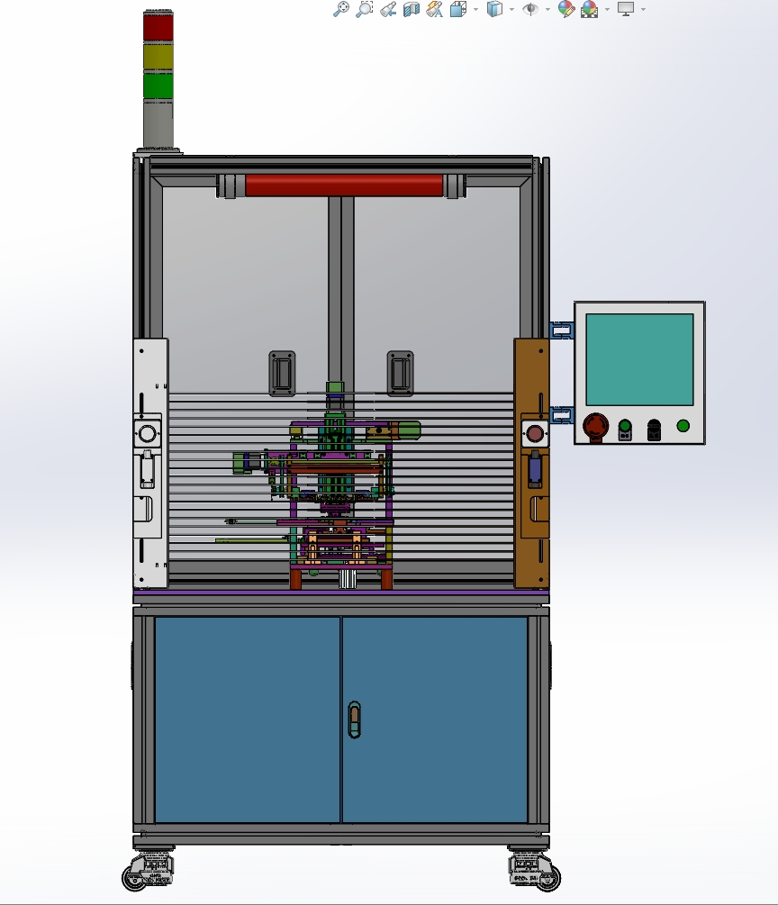The image size is (778, 905).
Task: Select the cabinet door handle latch
Action: [x=355, y=719]
